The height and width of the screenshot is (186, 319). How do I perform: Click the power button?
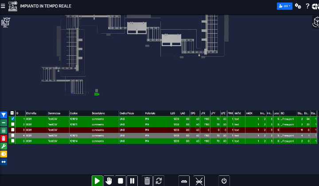224,181
